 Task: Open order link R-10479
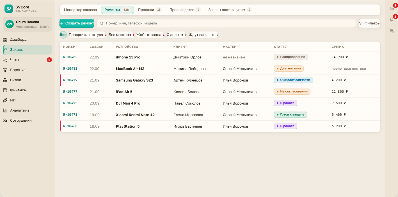[70, 80]
